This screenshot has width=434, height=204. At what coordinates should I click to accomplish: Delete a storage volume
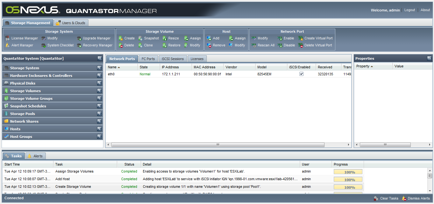[126, 45]
